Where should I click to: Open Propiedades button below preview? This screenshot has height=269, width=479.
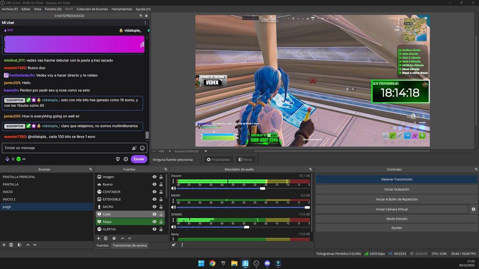pyautogui.click(x=218, y=159)
